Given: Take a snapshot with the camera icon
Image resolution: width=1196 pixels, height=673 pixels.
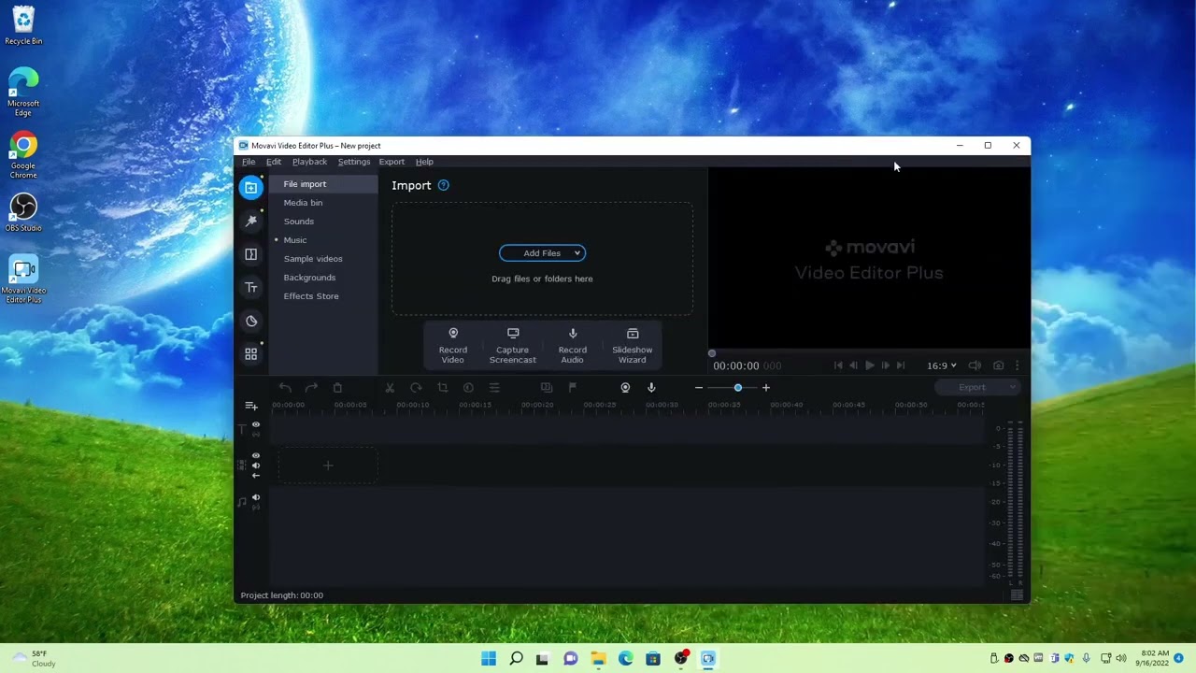Looking at the screenshot, I should coord(998,365).
